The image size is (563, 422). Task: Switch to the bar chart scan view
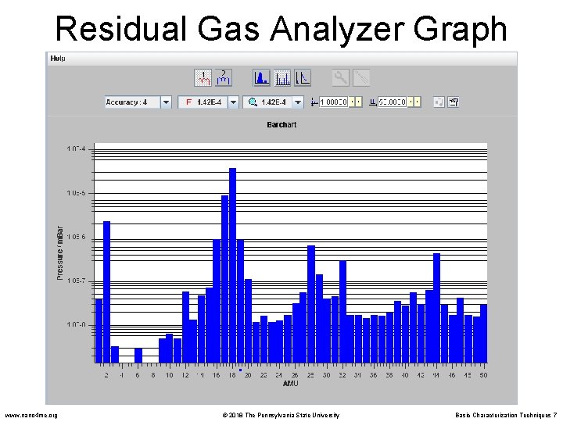[x=282, y=77]
